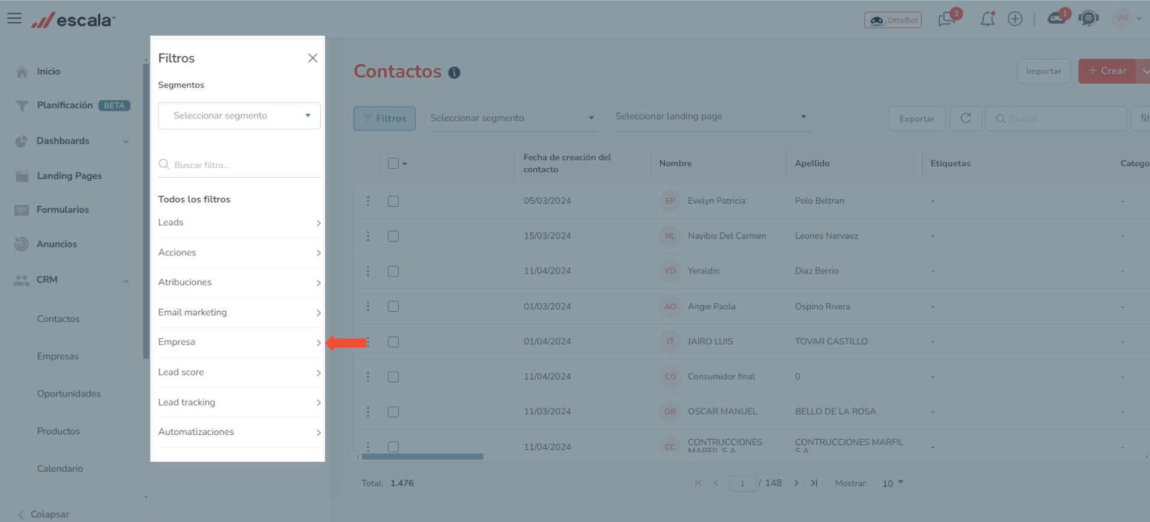Expand the Empresa filter group

pyautogui.click(x=239, y=342)
